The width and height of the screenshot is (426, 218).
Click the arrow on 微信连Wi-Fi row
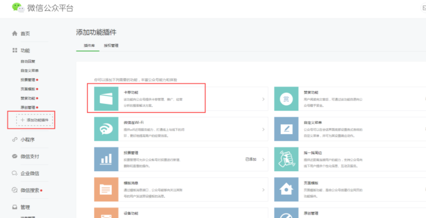(263, 129)
